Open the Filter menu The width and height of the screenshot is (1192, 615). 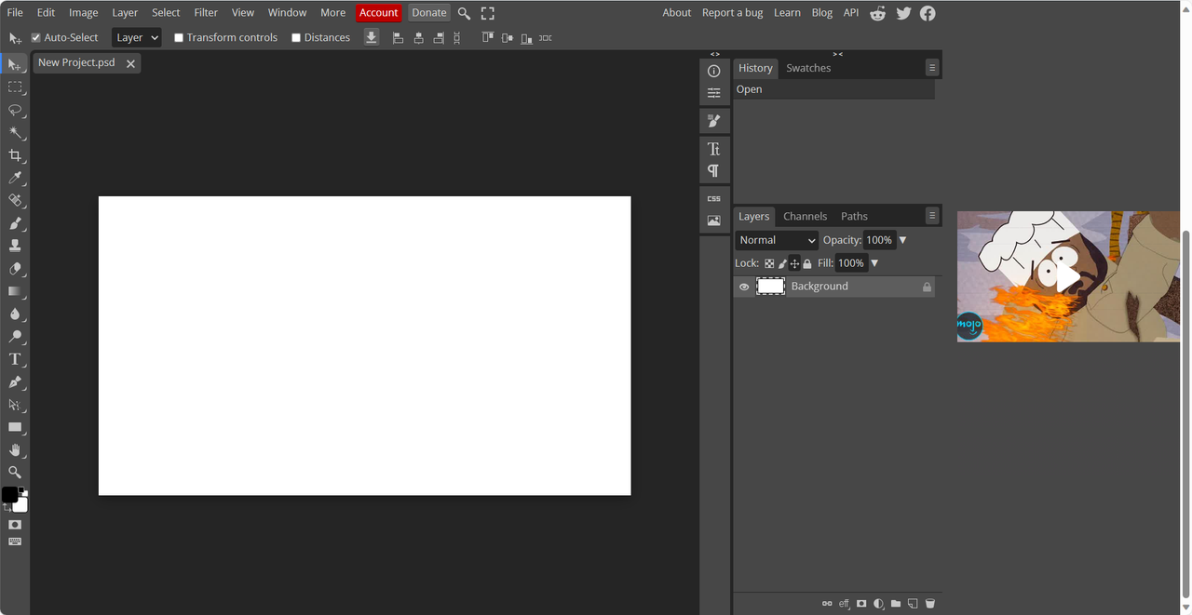coord(206,13)
